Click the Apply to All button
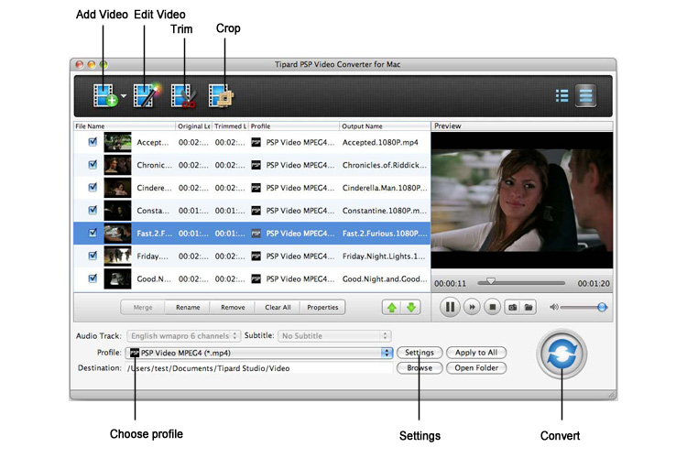Screen dimensions: 687x458 coord(476,353)
